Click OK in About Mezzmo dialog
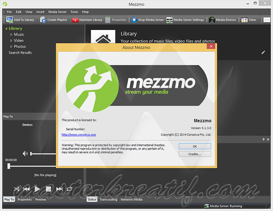Viewport: 273px width, 211px height. tap(195, 146)
